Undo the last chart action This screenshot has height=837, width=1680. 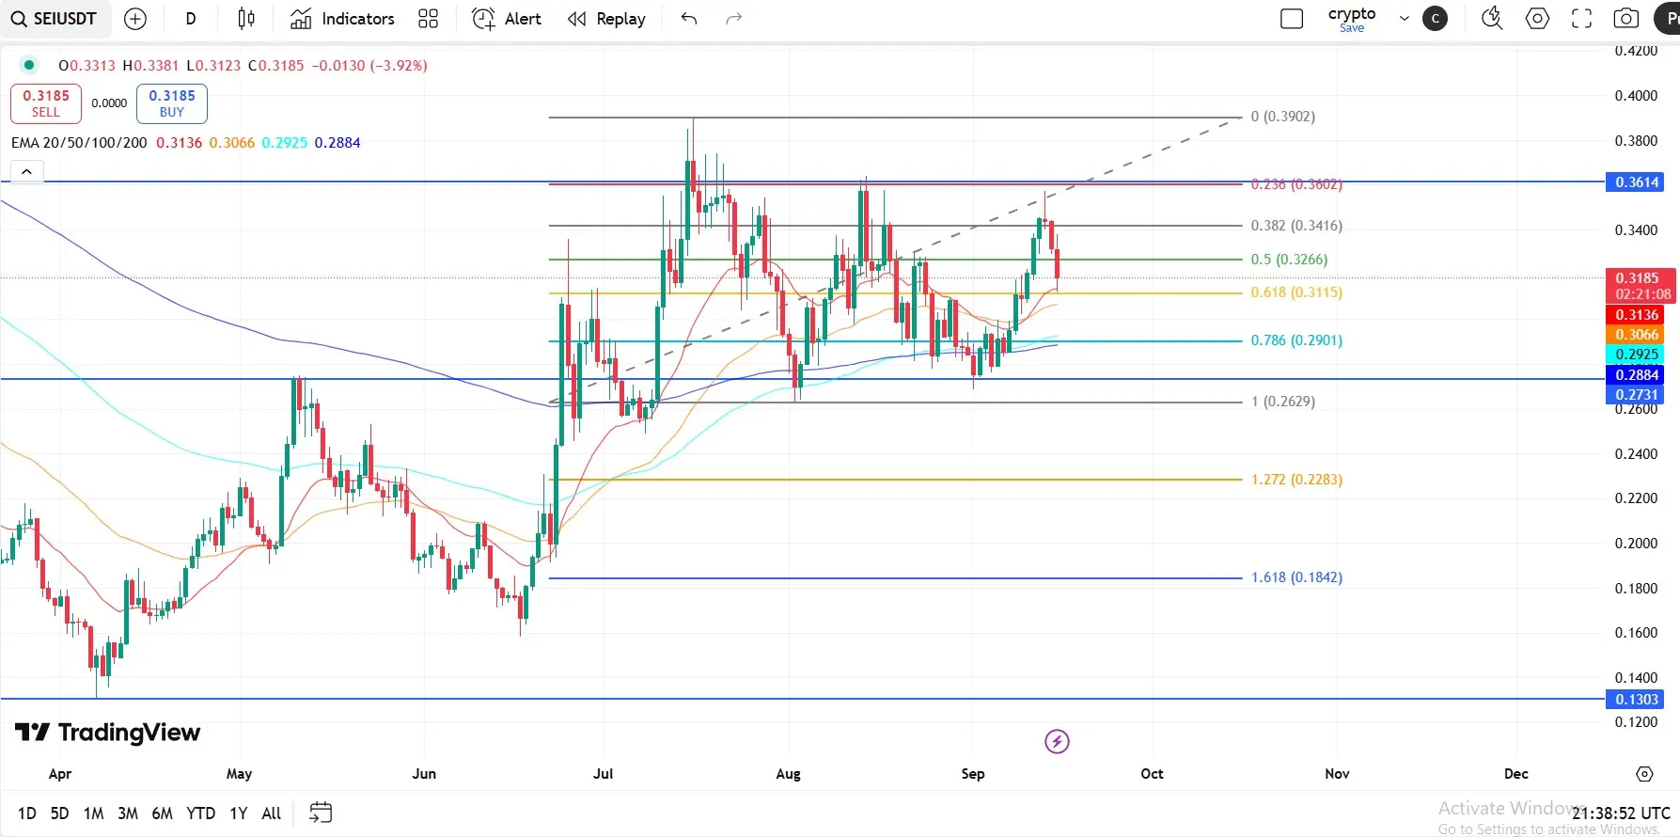689,19
